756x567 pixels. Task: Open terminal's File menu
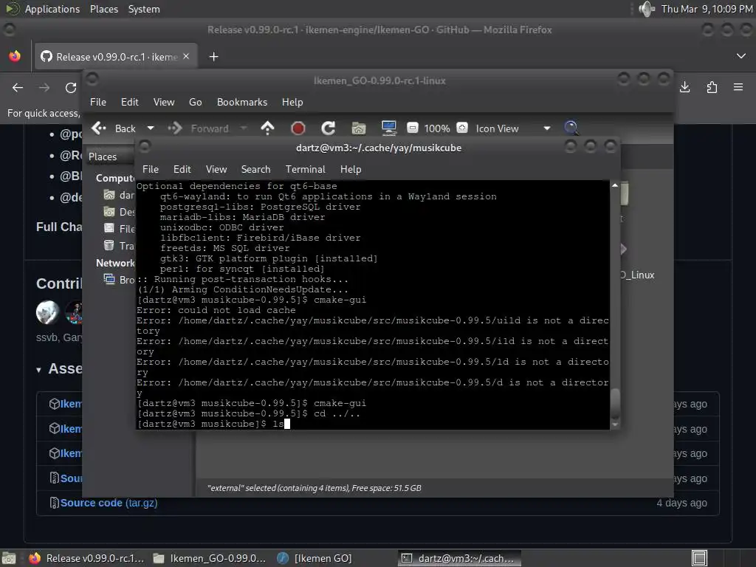coord(151,169)
